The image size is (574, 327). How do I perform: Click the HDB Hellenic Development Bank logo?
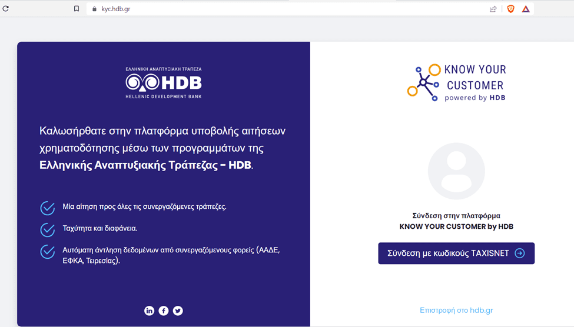pyautogui.click(x=164, y=83)
